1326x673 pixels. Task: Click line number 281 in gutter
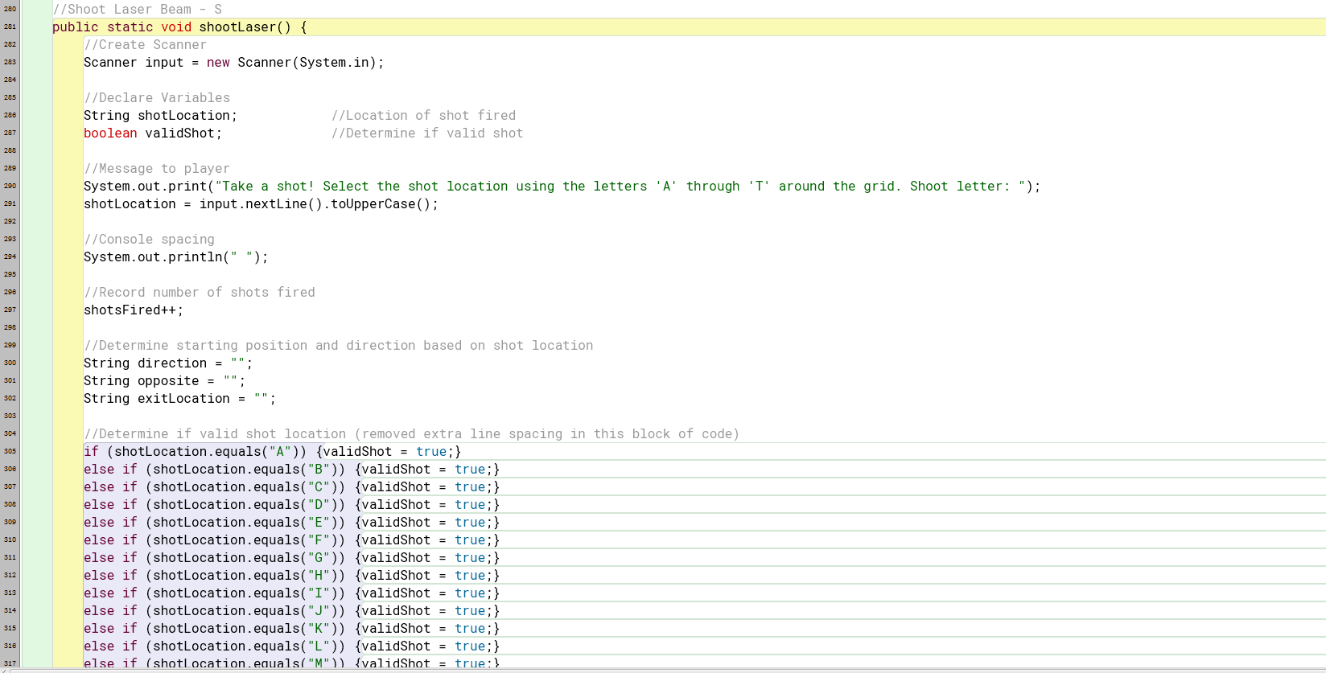click(x=10, y=27)
